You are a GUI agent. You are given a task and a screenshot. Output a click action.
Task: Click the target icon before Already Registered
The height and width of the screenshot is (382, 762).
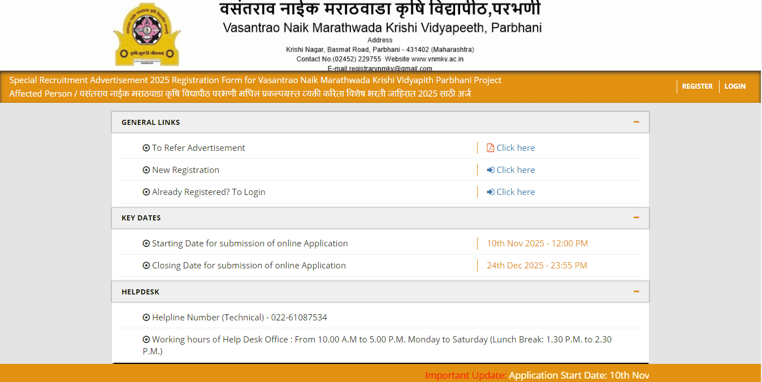146,192
